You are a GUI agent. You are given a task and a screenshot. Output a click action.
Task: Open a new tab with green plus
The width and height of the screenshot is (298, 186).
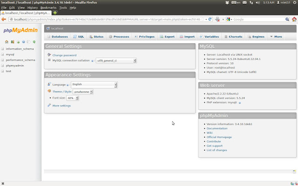pyautogui.click(x=55, y=13)
